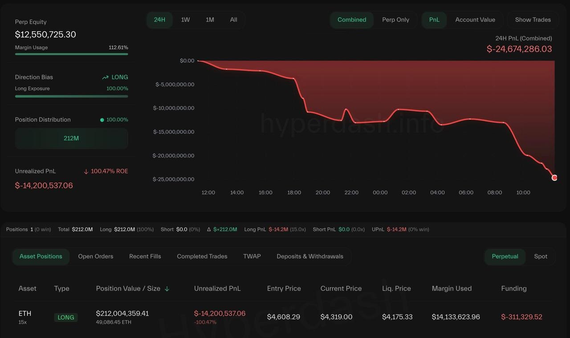Switch to the Spot market toggle
570x338 pixels.
541,257
